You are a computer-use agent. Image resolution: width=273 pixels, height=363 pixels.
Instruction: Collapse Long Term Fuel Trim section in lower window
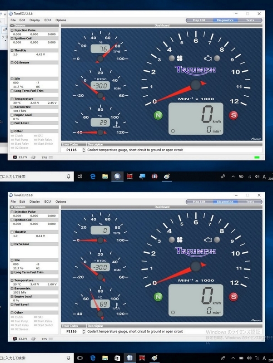[x=12, y=273]
